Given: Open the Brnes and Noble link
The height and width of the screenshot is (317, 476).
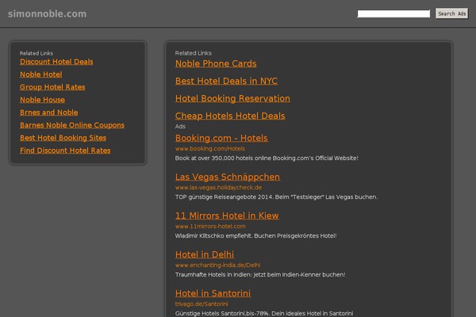Looking at the screenshot, I should click(x=49, y=113).
